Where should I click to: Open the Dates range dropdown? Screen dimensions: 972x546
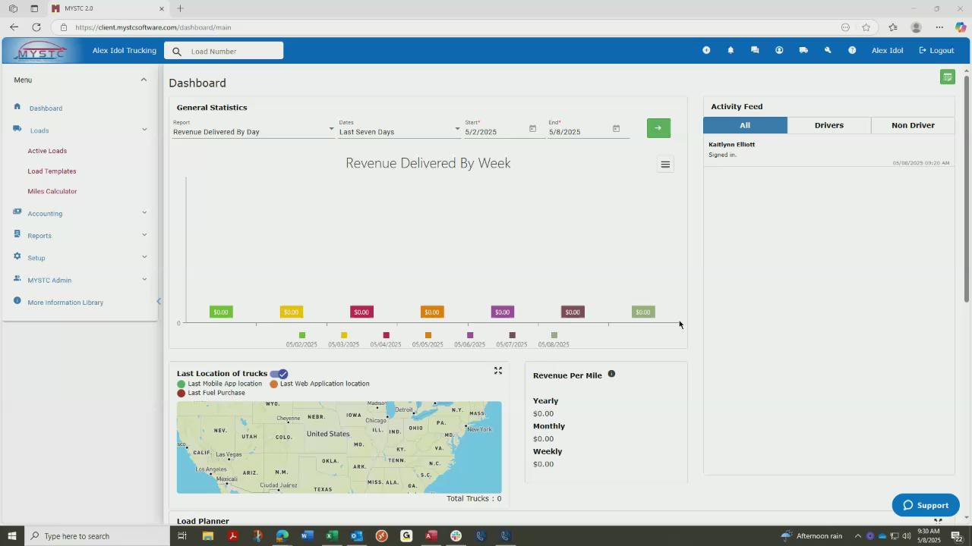(399, 131)
